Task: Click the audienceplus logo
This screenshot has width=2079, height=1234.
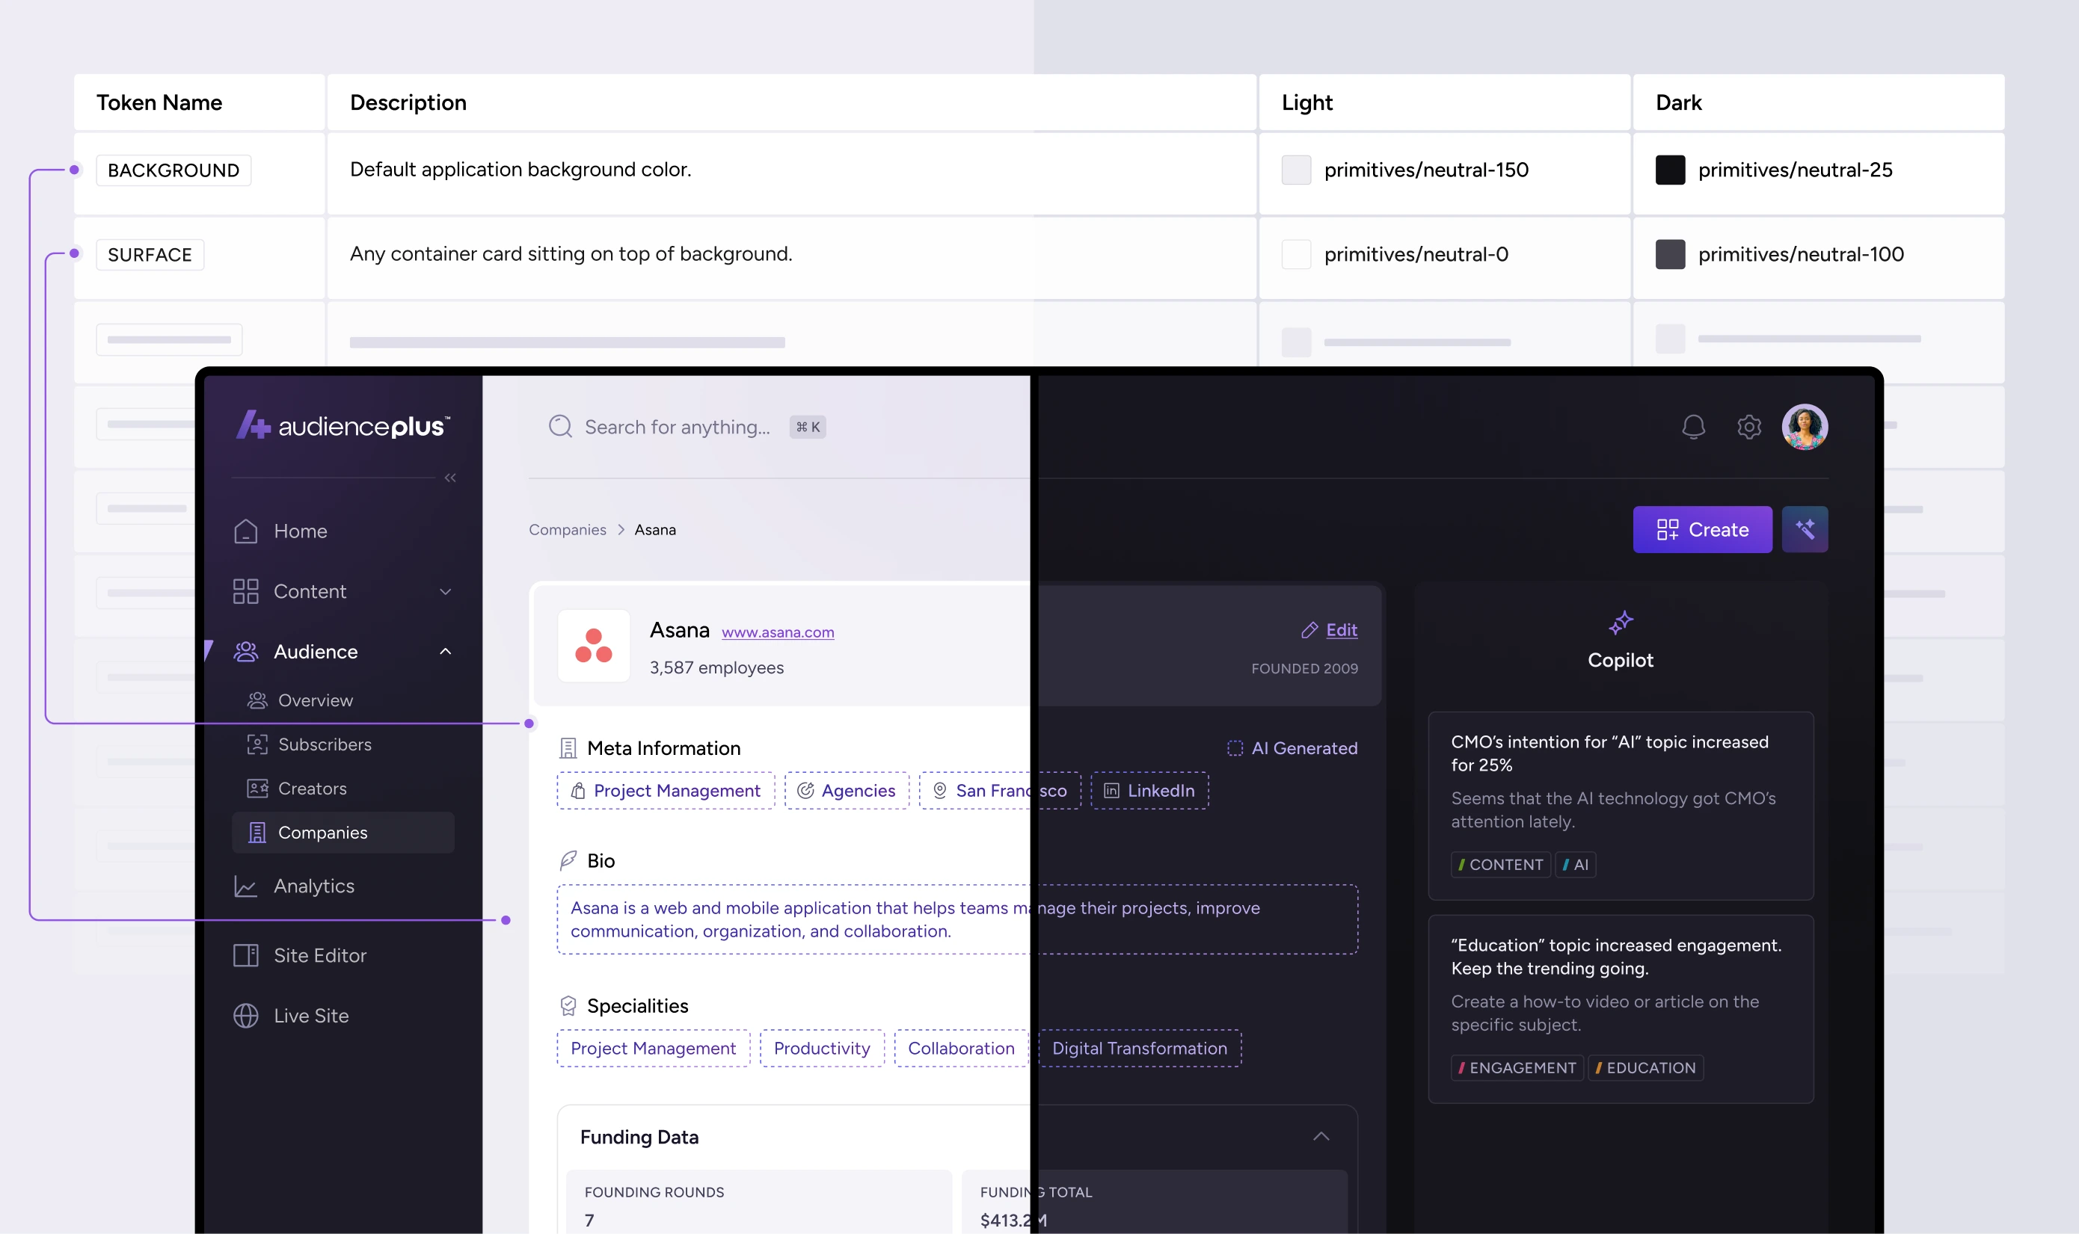Action: pyautogui.click(x=343, y=426)
